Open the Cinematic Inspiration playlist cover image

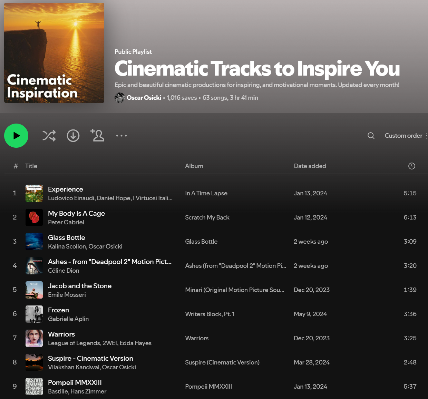pos(54,53)
